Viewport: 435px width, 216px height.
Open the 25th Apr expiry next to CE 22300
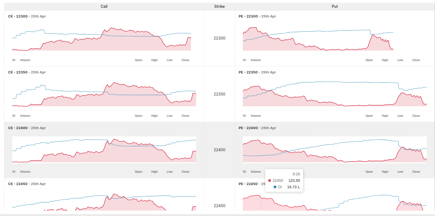click(38, 16)
